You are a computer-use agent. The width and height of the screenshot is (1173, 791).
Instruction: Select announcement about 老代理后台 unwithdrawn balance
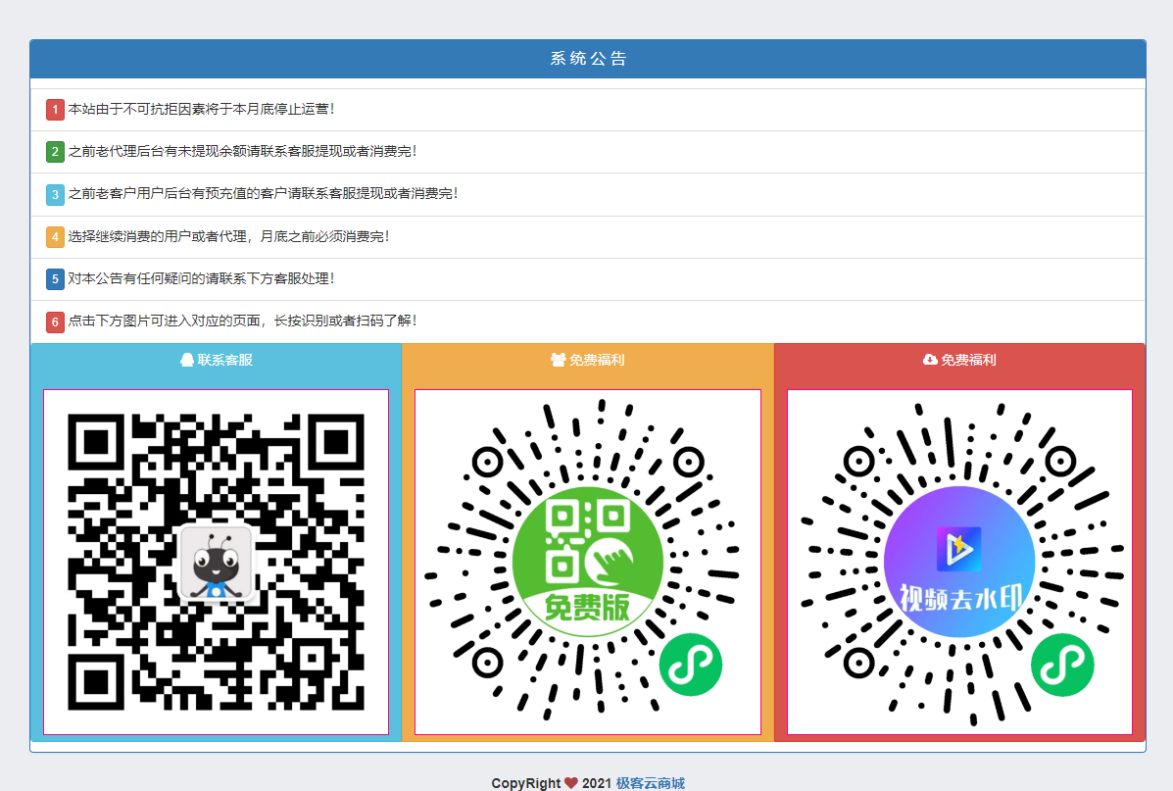pyautogui.click(x=242, y=152)
